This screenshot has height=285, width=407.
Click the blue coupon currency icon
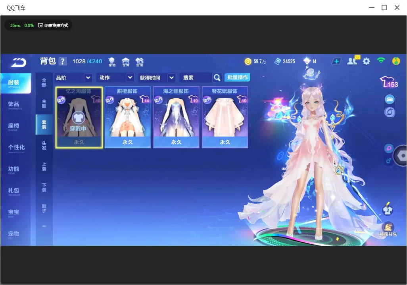coord(277,61)
